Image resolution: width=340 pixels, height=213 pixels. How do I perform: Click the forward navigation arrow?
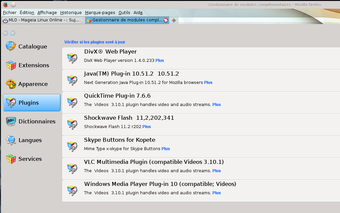[x=13, y=33]
